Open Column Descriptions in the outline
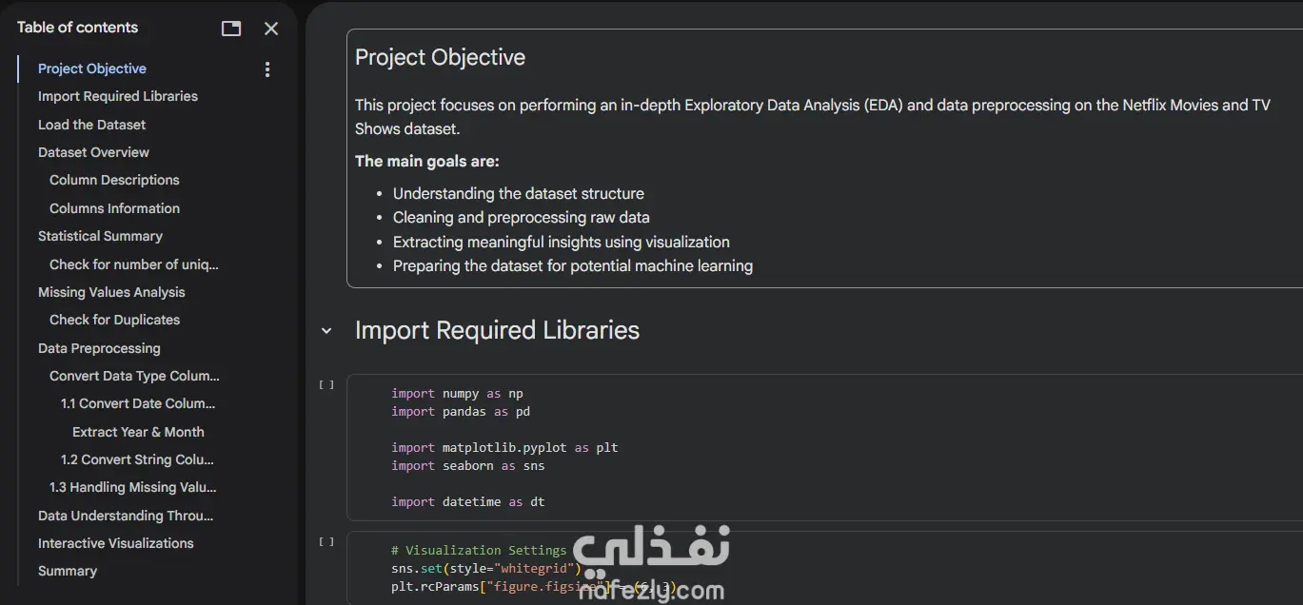Image resolution: width=1303 pixels, height=605 pixels. tap(114, 180)
